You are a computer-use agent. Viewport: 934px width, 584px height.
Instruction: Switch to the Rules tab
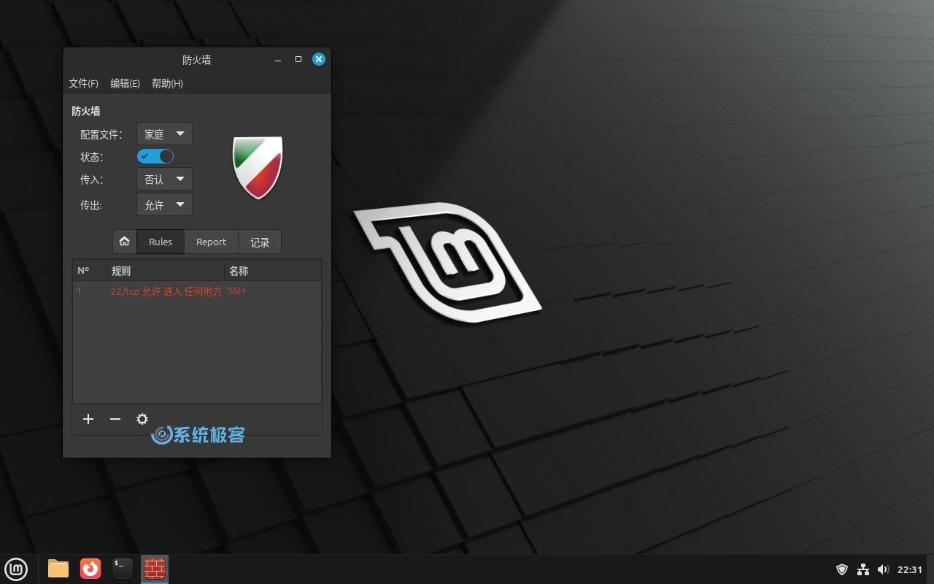(161, 242)
